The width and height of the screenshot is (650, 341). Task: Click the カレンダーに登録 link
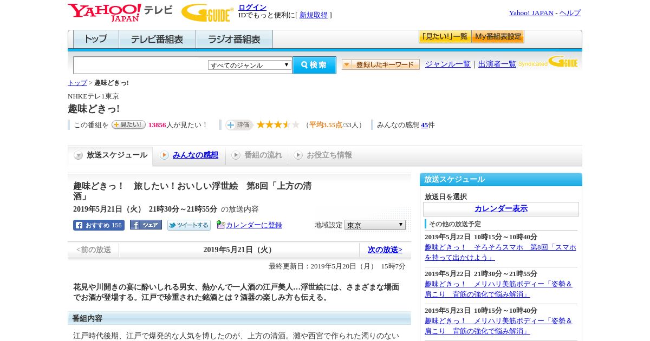click(x=254, y=225)
